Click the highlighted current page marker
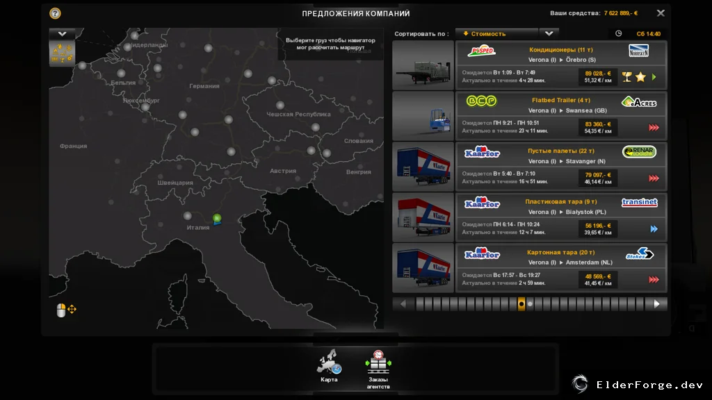The width and height of the screenshot is (712, 400). pyautogui.click(x=521, y=304)
